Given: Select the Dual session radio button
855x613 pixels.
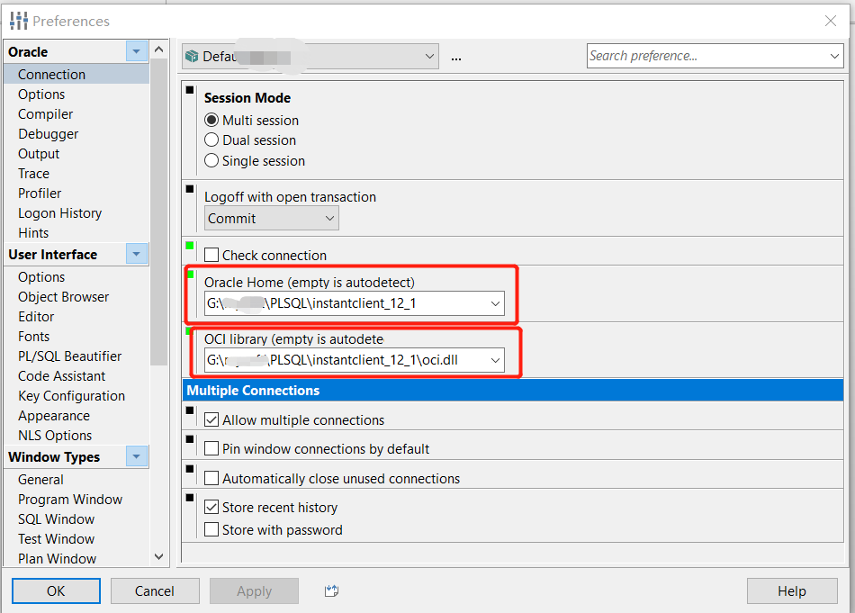Looking at the screenshot, I should tap(210, 140).
